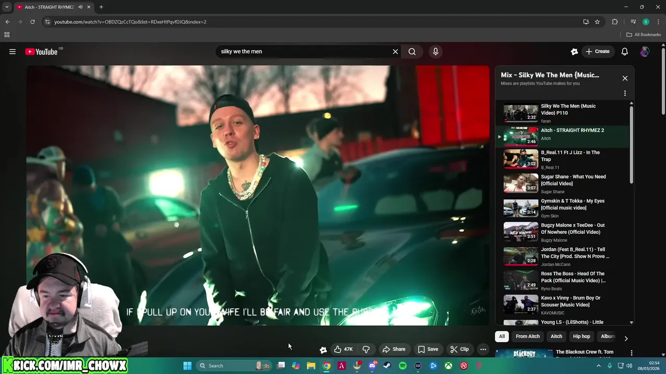The width and height of the screenshot is (666, 374).
Task: Open the YouTube hamburger guide menu
Action: pos(12,51)
